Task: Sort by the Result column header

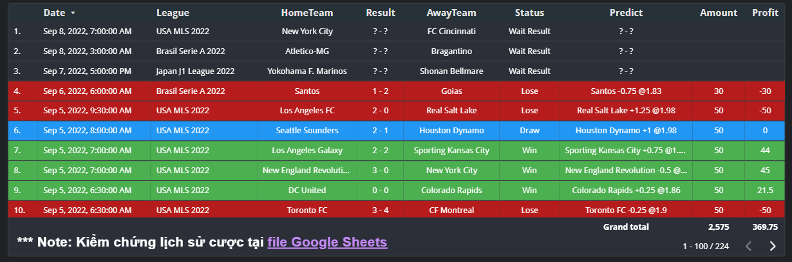Action: click(x=381, y=13)
